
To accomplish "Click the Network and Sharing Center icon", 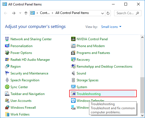I will point(7,39).
